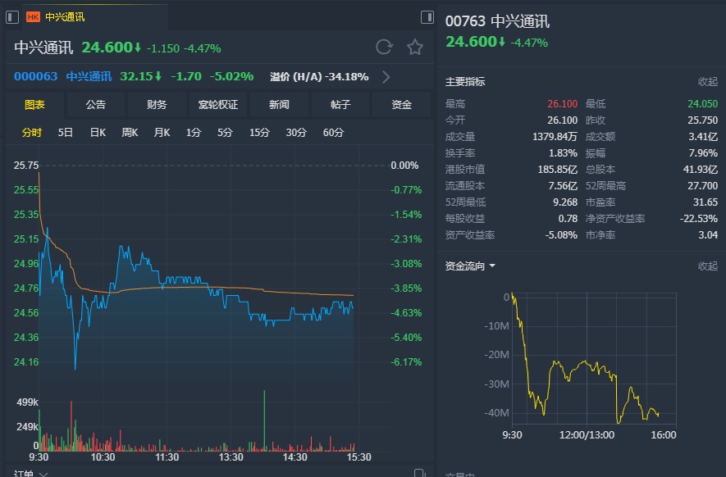The image size is (726, 477).
Task: Toggle the right sidebar panel icon
Action: tap(427, 16)
